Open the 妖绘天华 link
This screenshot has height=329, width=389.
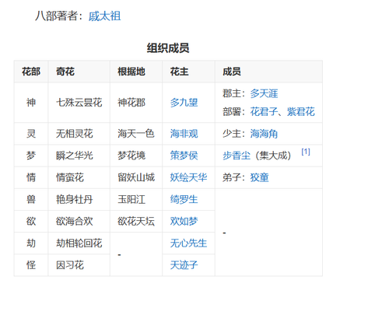click(188, 177)
